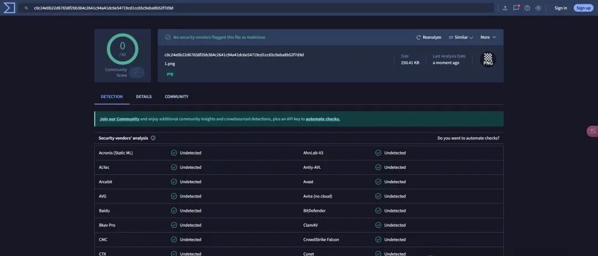Image resolution: width=598 pixels, height=256 pixels.
Task: Click the AhnLab-V3 vendor name
Action: tap(313, 153)
